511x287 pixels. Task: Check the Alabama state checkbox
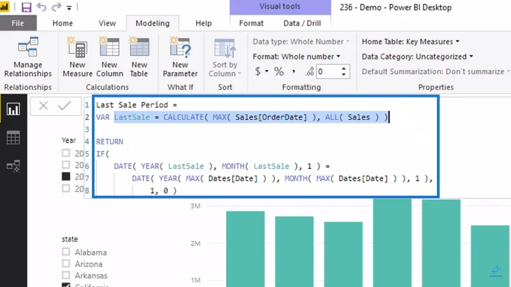click(66, 251)
